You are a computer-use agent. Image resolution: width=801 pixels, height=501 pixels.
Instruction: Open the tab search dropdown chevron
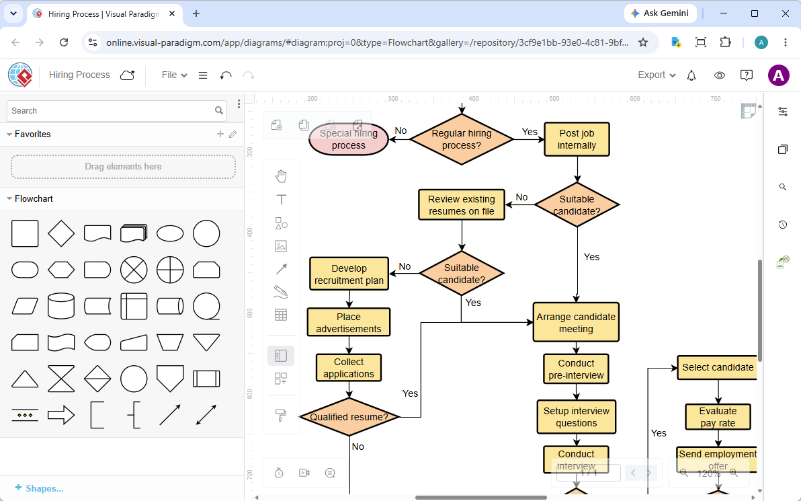point(13,14)
